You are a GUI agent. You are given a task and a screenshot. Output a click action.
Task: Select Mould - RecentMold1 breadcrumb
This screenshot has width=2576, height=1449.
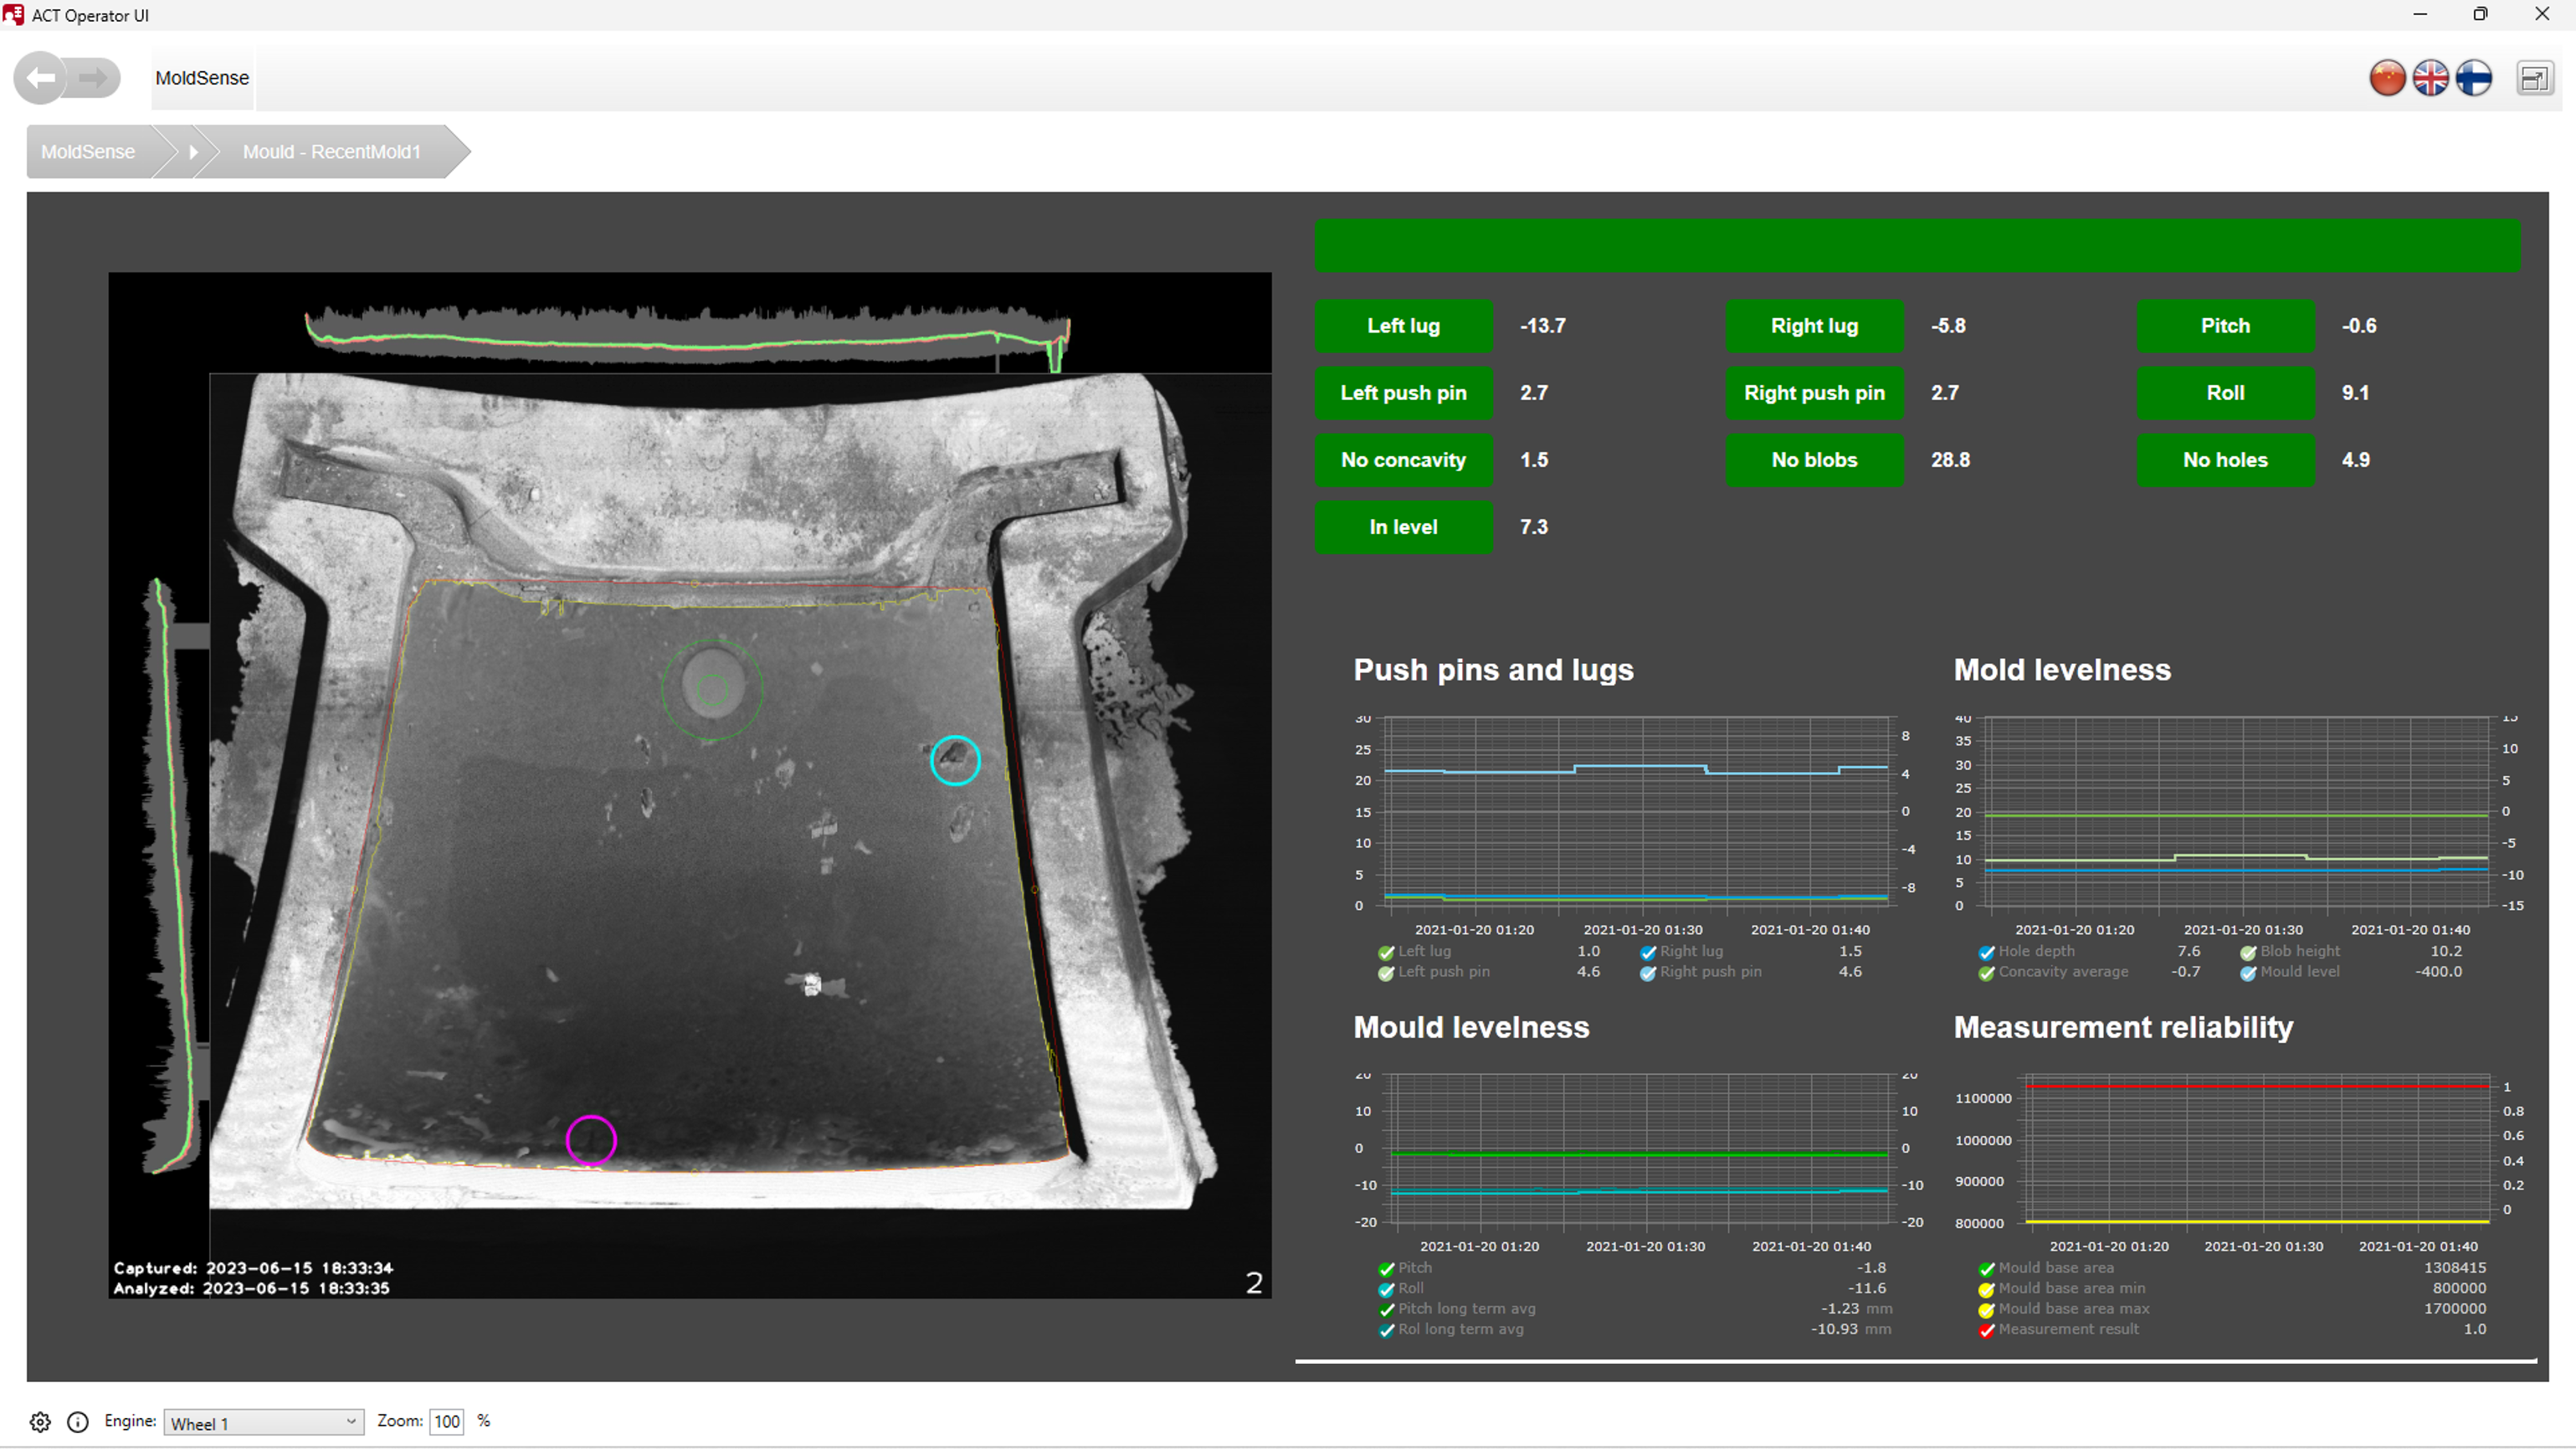click(x=332, y=152)
